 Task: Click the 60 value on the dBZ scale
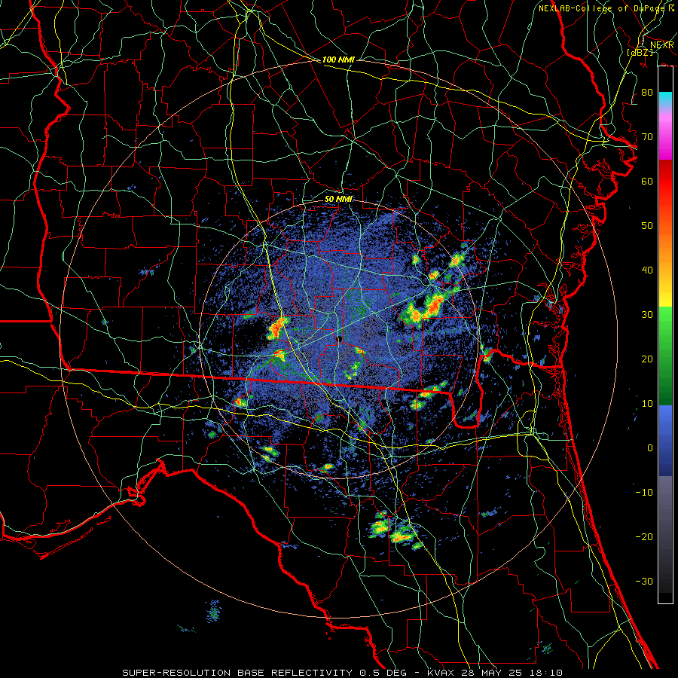pos(647,181)
